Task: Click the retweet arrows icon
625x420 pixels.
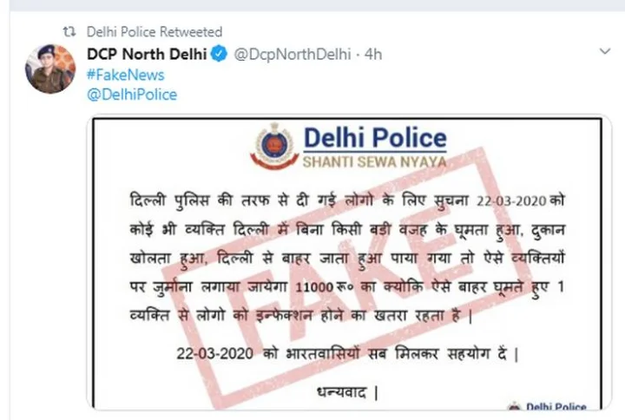Action: 69,31
